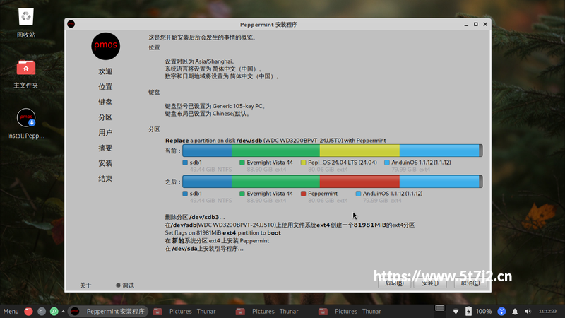565x318 pixels.
Task: Click 在 /dev/sda上安装引导程序 line
Action: tap(204, 249)
